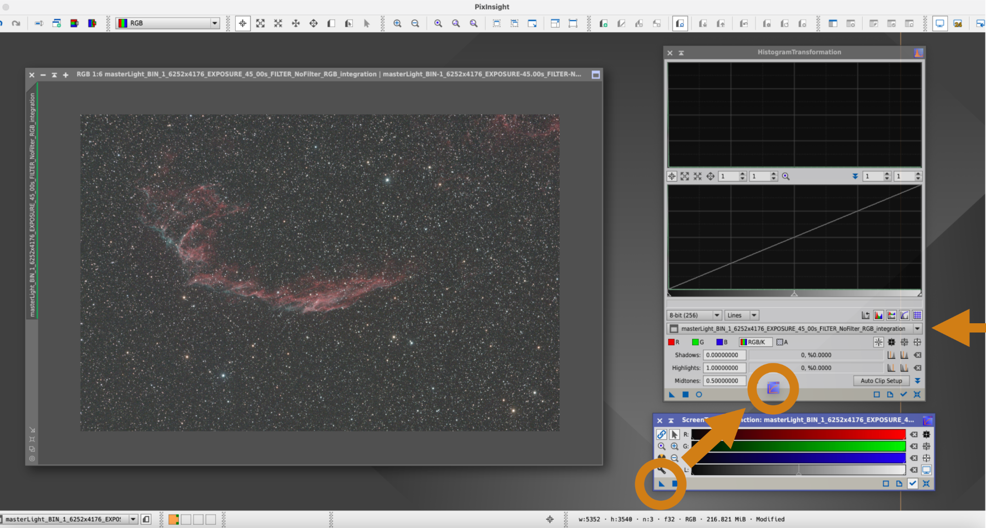Click the monitor display icon in main toolbar
The height and width of the screenshot is (528, 986).
coord(940,23)
